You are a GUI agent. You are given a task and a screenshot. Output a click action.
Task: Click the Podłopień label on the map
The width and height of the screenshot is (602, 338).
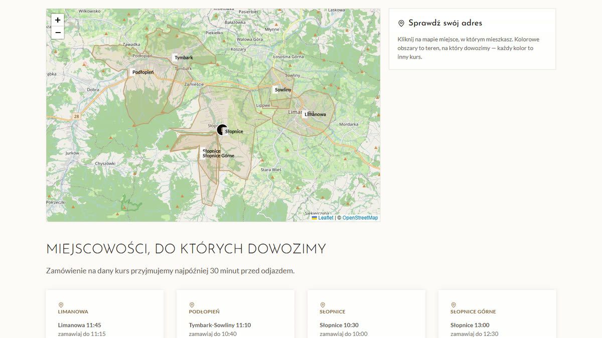[142, 72]
